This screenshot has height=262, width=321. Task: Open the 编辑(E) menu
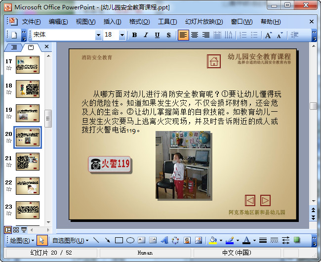[58, 22]
